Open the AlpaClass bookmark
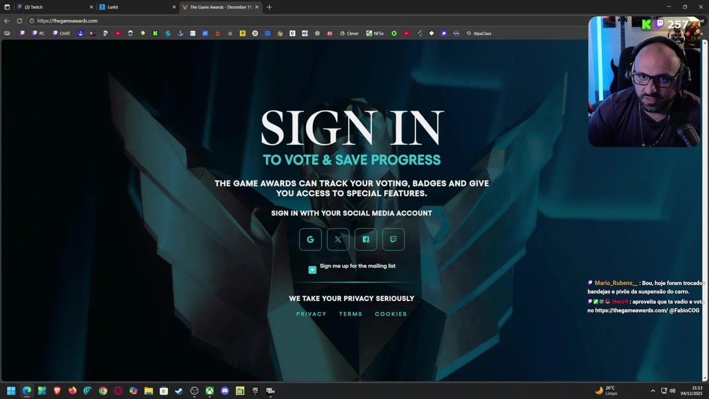Image resolution: width=709 pixels, height=399 pixels. (x=479, y=33)
